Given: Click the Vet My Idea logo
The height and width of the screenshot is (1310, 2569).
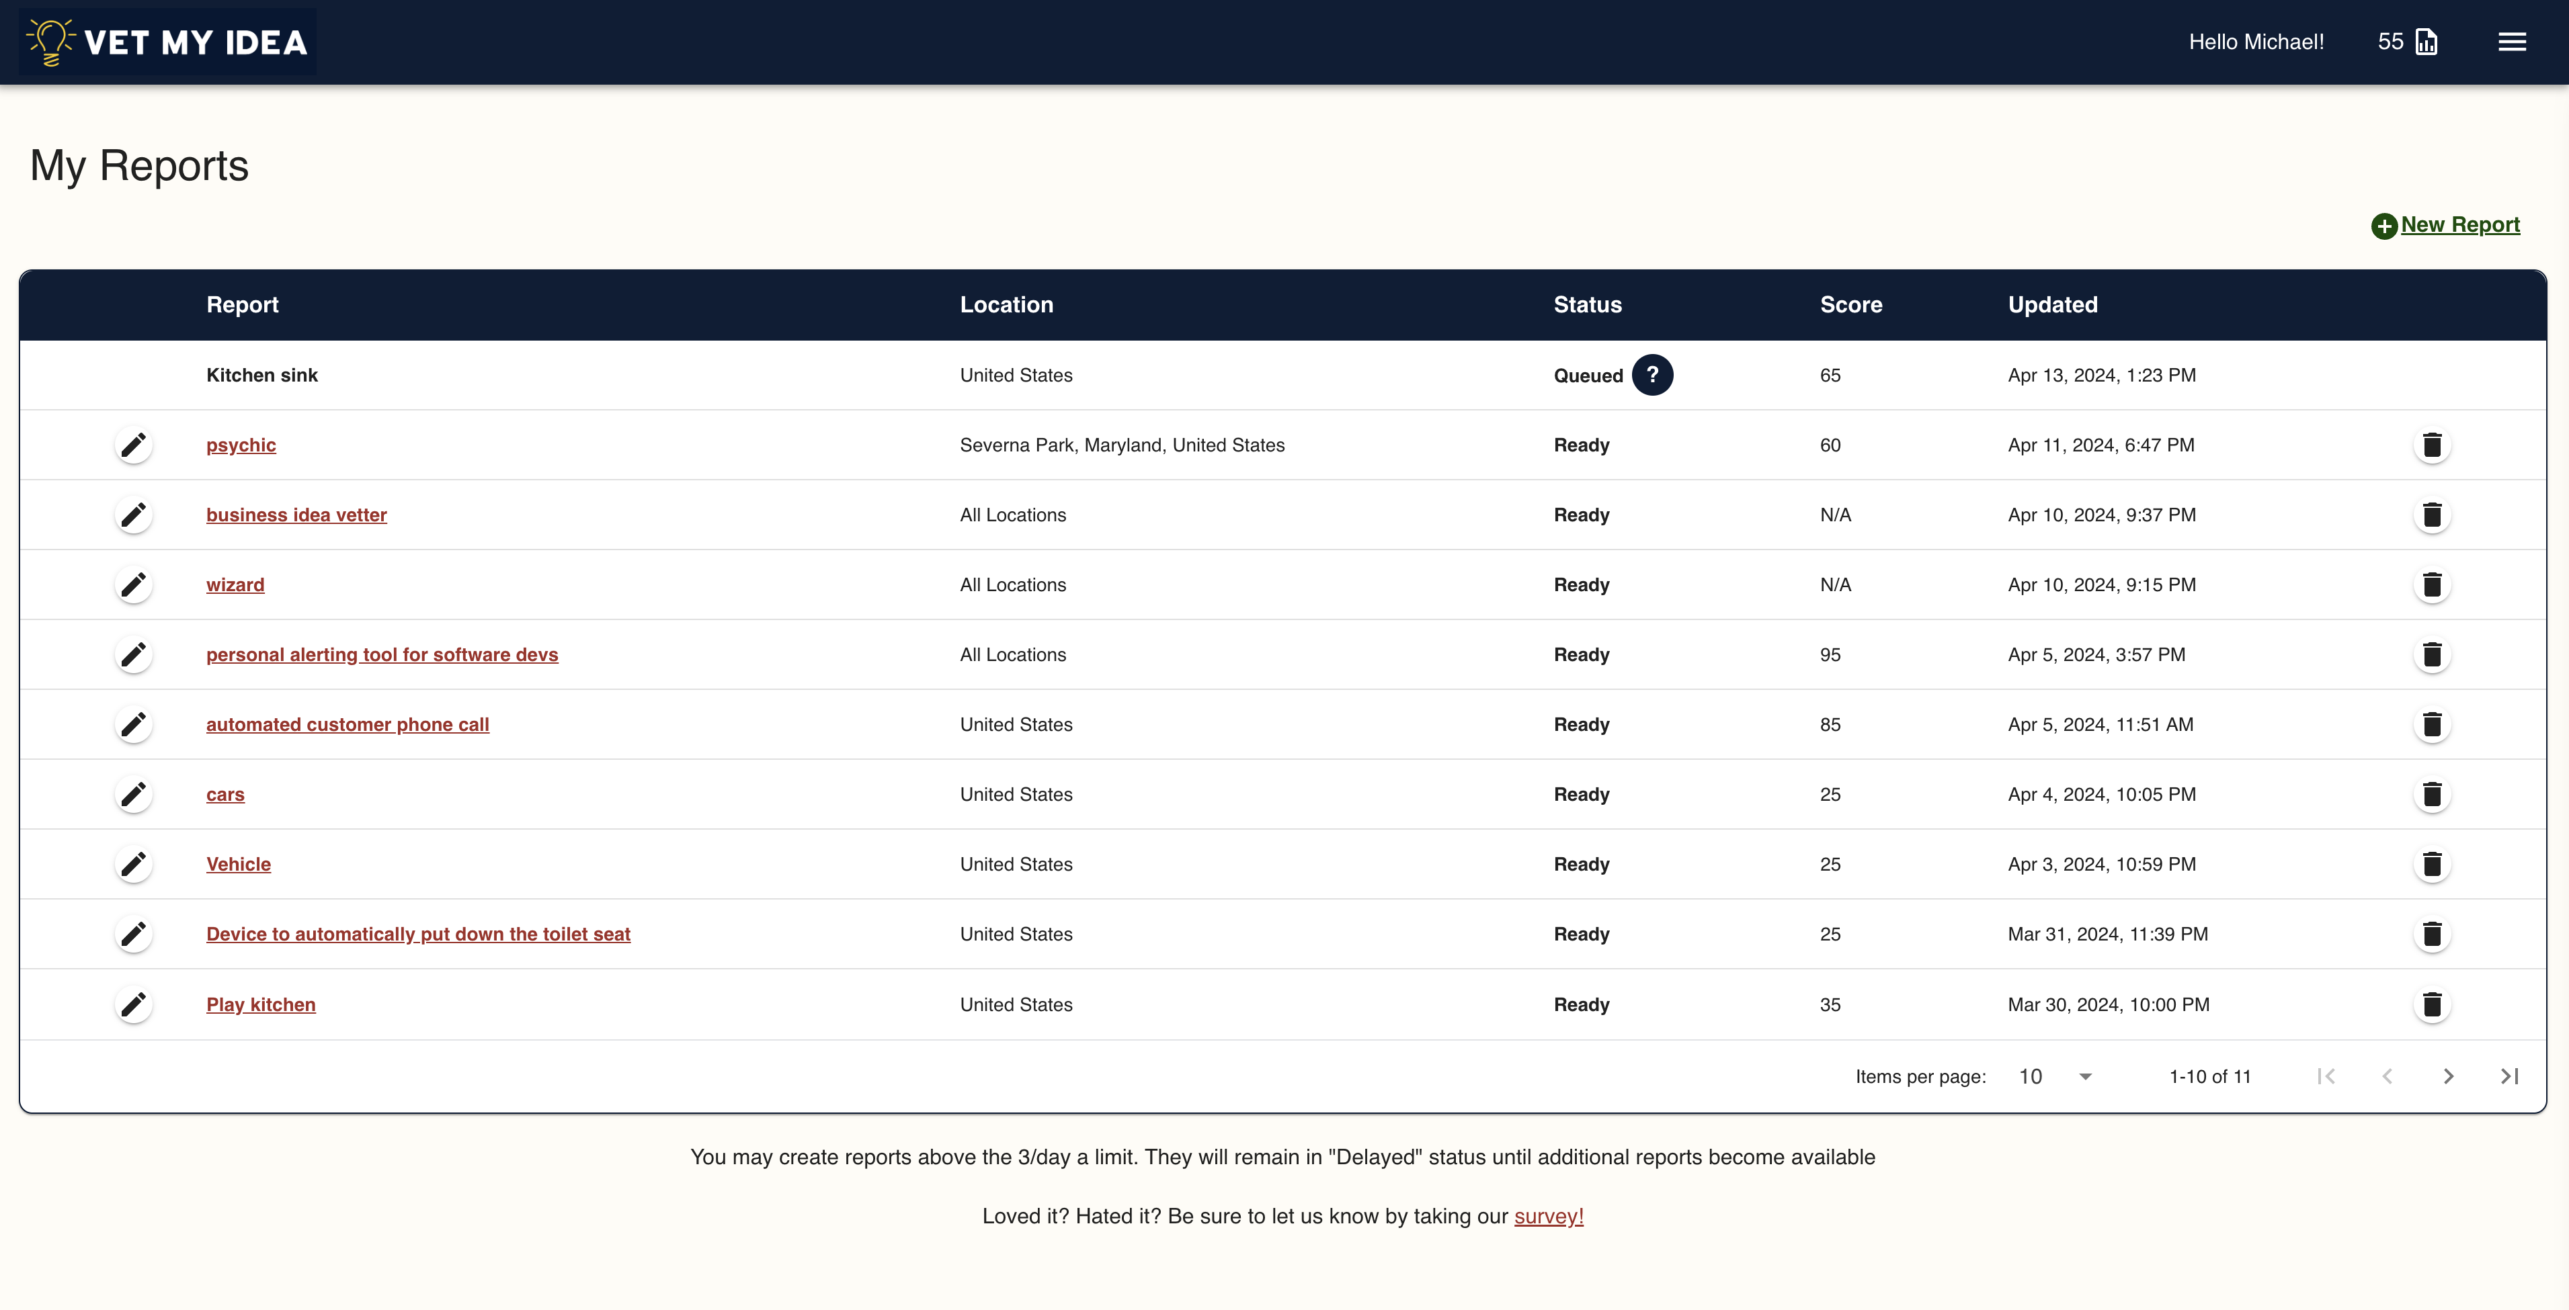Looking at the screenshot, I should [x=167, y=42].
